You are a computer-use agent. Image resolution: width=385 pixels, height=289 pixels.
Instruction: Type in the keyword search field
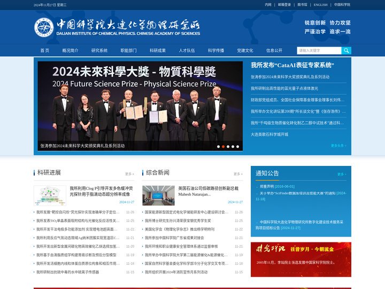319,51
